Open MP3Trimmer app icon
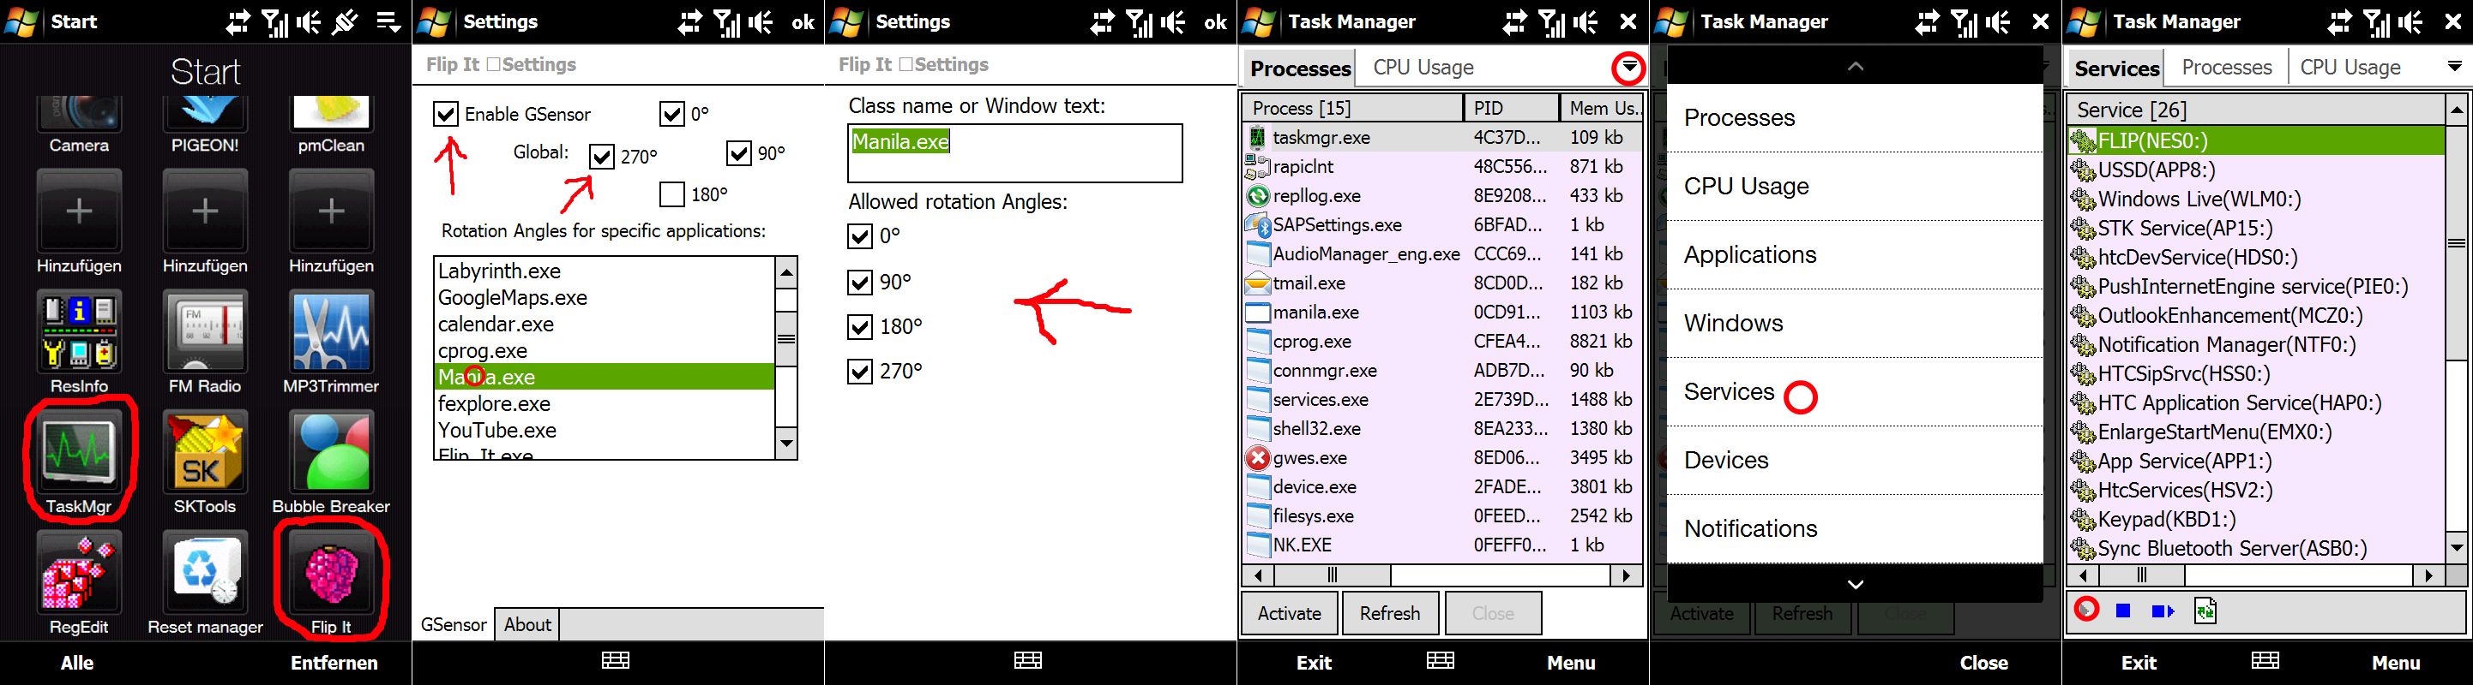2473x685 pixels. (331, 331)
